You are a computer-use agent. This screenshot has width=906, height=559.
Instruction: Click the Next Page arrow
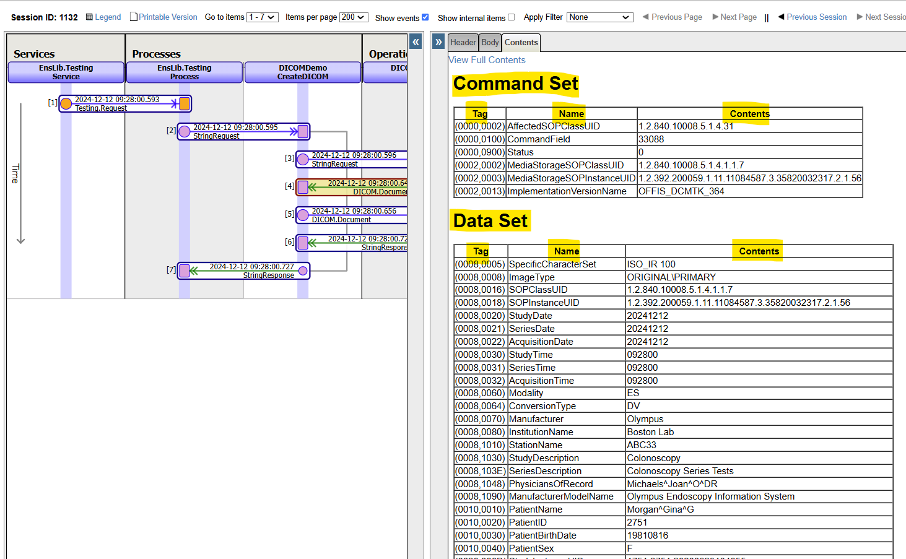pos(715,17)
